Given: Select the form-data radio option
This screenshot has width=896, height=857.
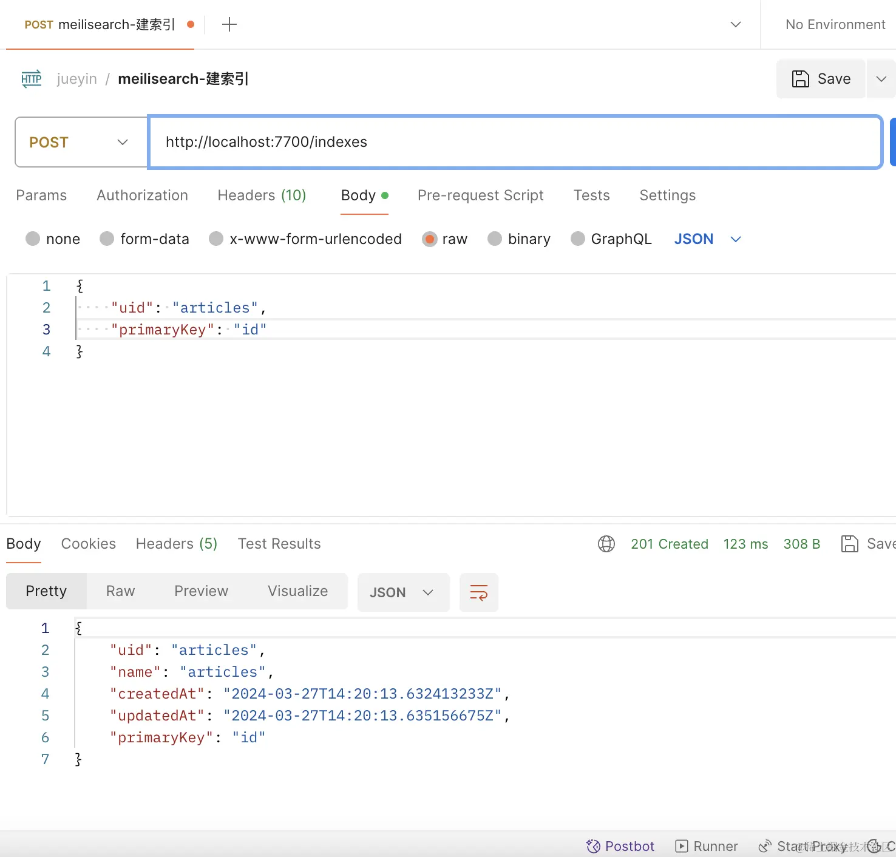Looking at the screenshot, I should 107,239.
